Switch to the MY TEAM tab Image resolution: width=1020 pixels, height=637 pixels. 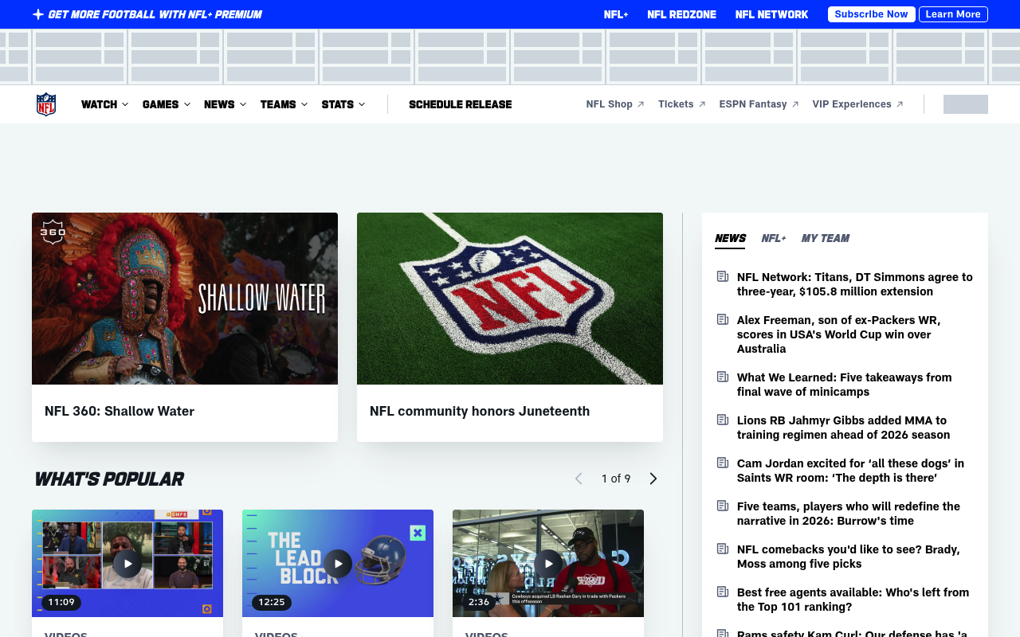tap(826, 238)
